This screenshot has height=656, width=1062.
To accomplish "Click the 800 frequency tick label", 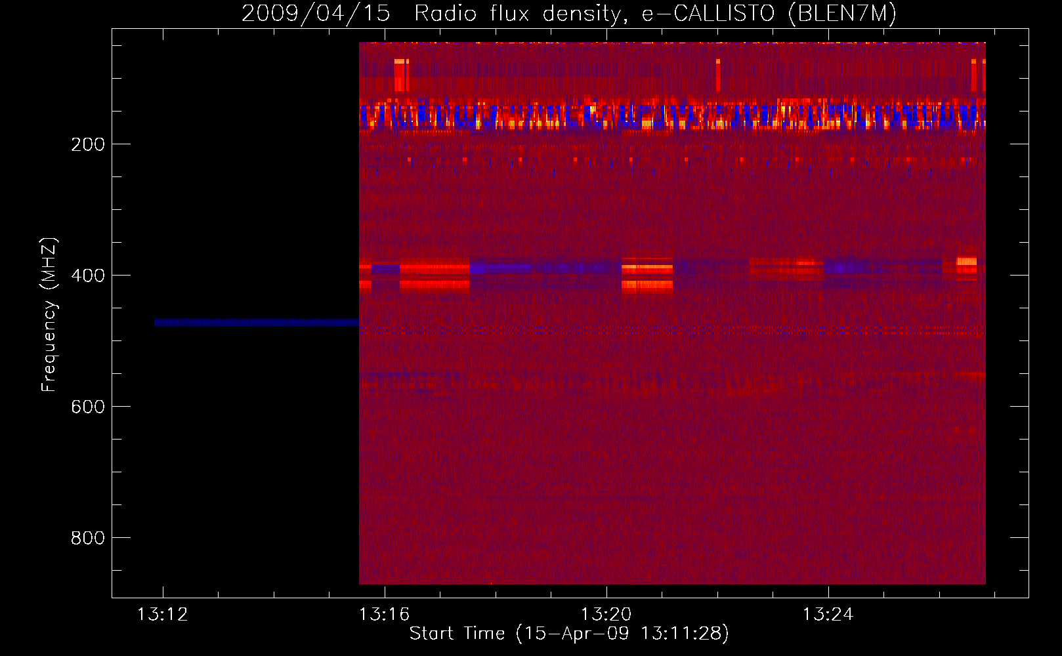I will click(88, 538).
